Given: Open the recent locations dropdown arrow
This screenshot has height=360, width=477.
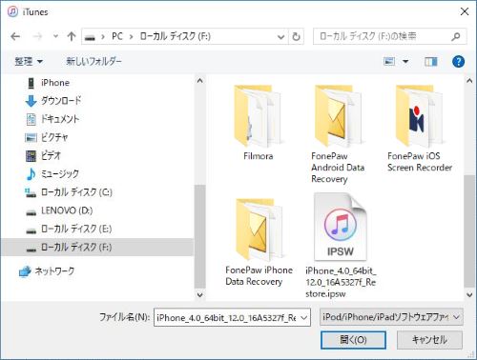Looking at the screenshot, I should pos(55,36).
